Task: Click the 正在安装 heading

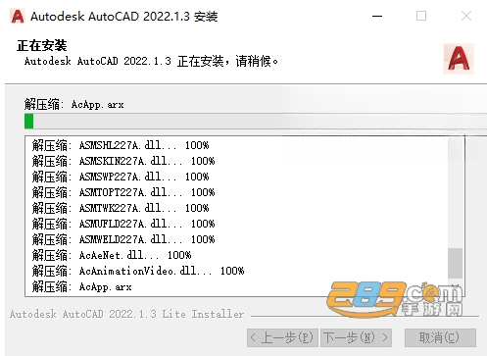Action: pos(42,45)
